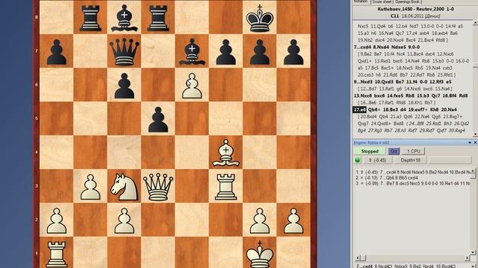478x268 pixels.
Task: Select the black rook on d8
Action: click(158, 18)
